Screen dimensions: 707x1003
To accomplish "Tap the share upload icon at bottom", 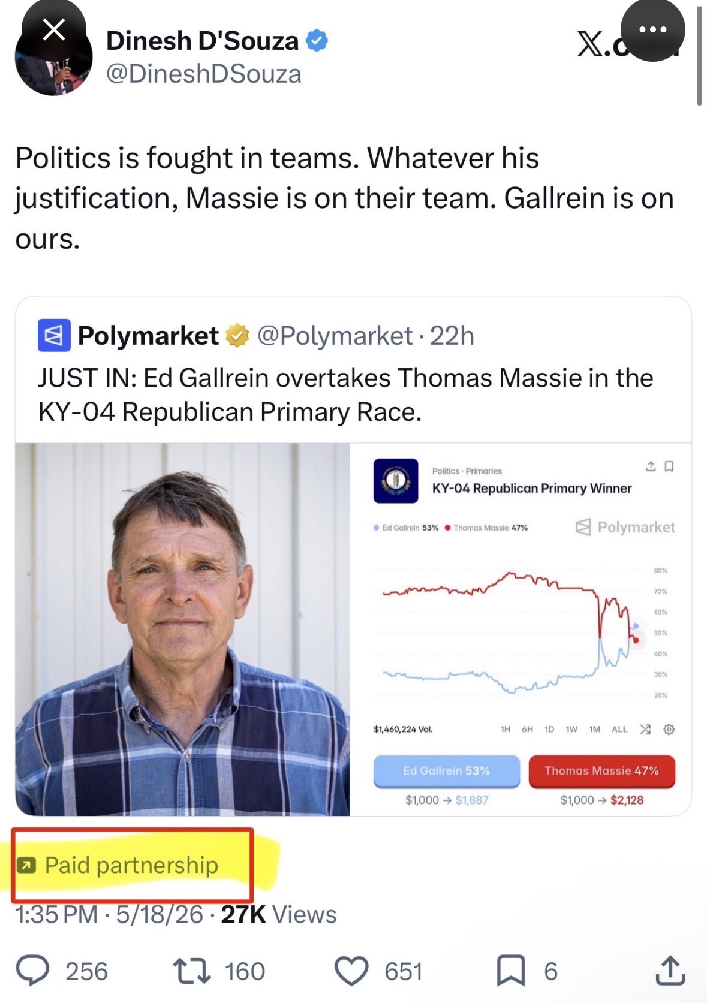I will pyautogui.click(x=670, y=970).
